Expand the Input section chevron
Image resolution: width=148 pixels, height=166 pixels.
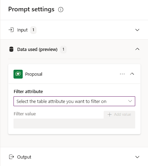point(137,30)
